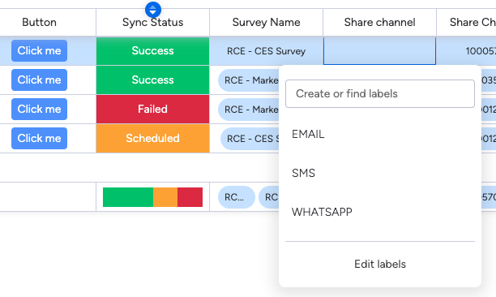
Task: Select the SMS label option
Action: coord(380,173)
